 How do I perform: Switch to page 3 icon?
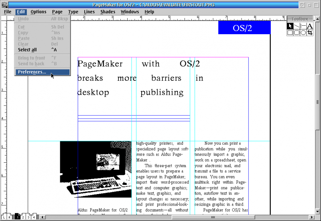pyautogui.click(x=28, y=217)
